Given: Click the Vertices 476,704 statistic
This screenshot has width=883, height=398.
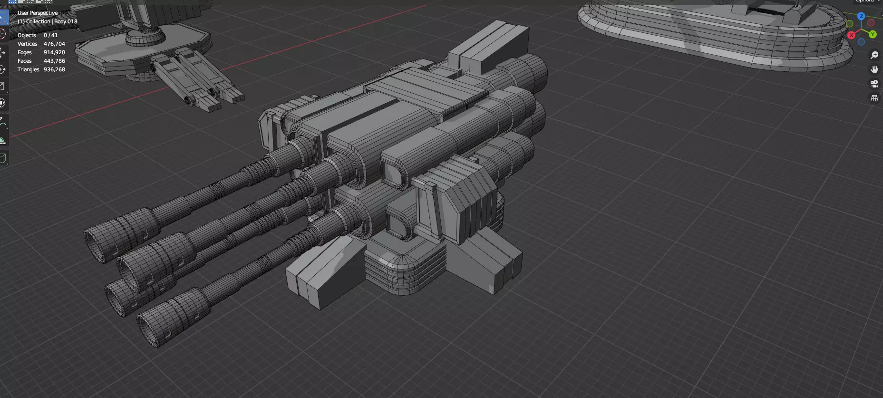Looking at the screenshot, I should coord(41,44).
